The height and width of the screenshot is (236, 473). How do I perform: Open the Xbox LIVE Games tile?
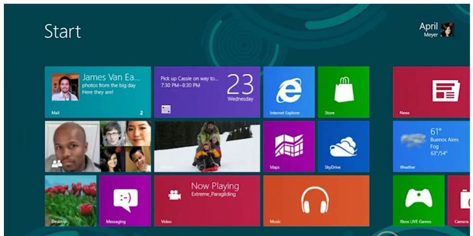tap(418, 200)
